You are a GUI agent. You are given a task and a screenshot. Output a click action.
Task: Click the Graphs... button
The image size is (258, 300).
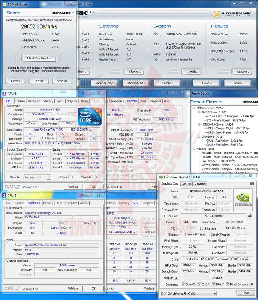click(168, 83)
